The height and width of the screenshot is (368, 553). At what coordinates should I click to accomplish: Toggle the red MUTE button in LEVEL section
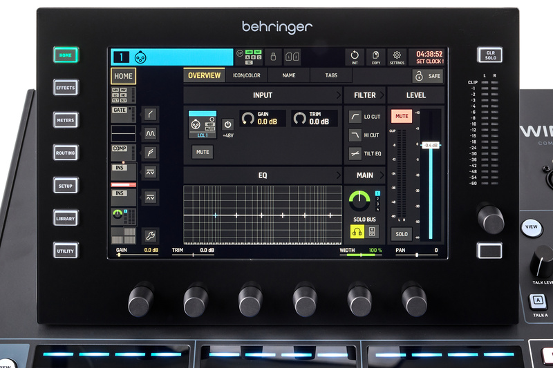402,116
